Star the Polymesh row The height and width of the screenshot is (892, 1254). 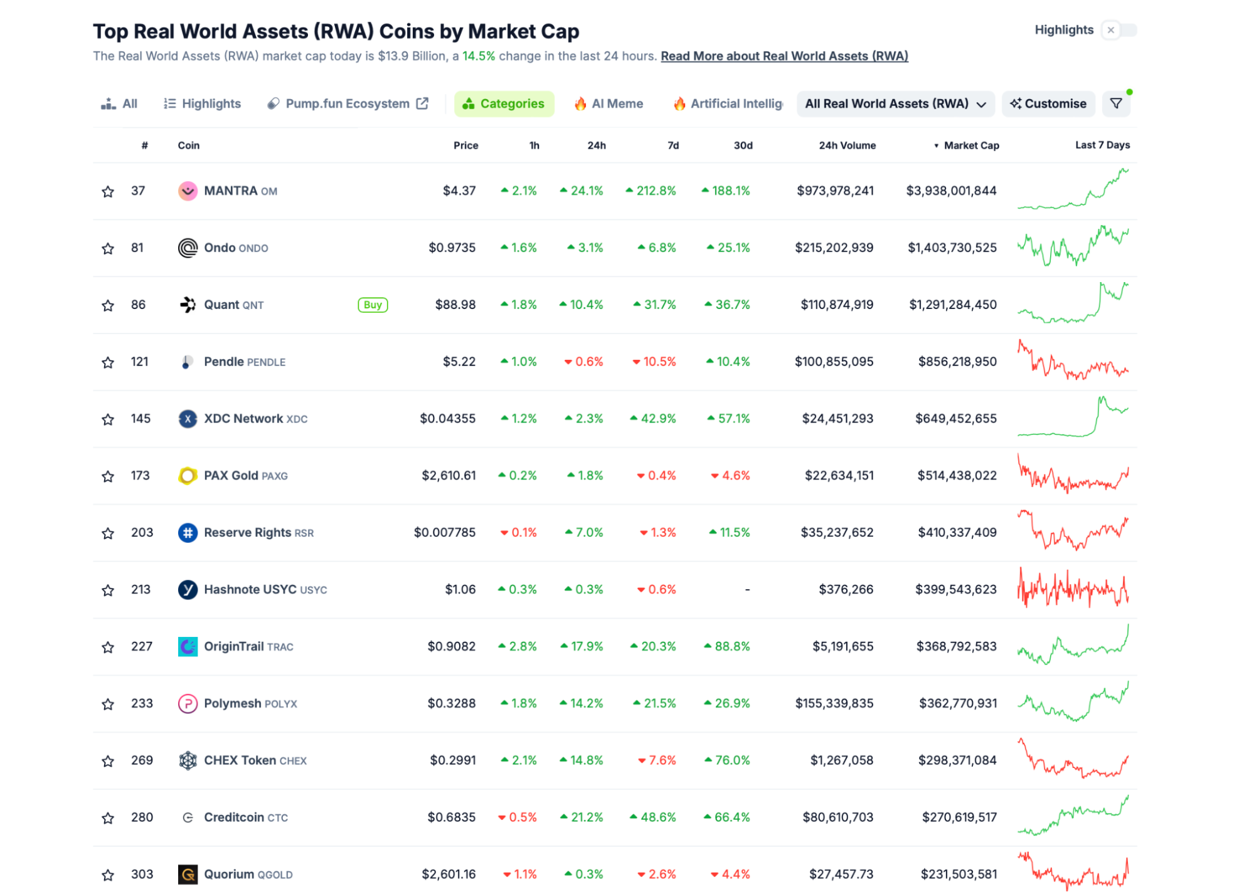(x=108, y=705)
